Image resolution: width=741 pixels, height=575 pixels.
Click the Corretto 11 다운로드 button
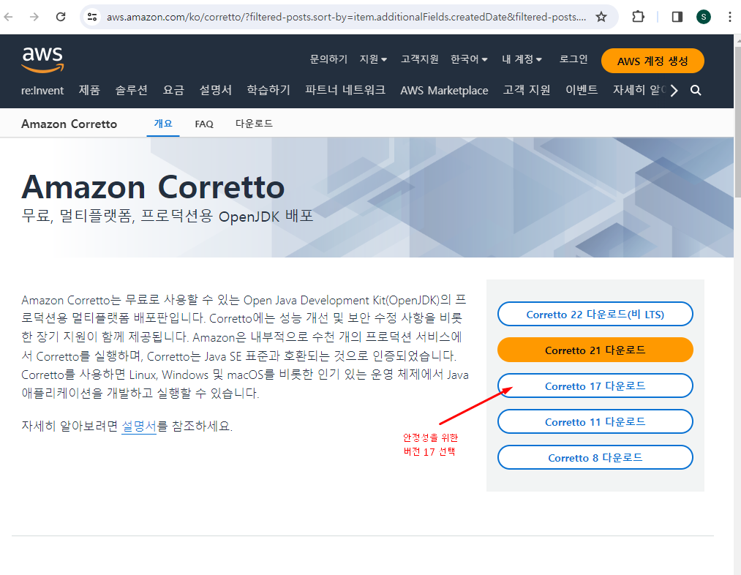click(595, 422)
